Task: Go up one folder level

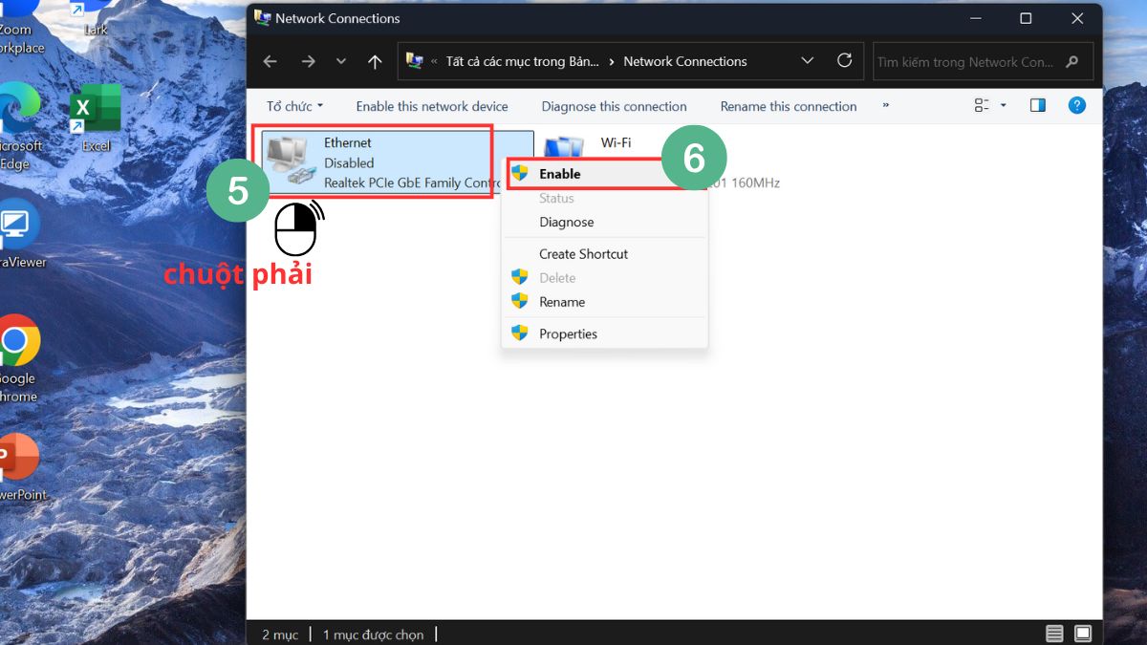Action: [x=375, y=61]
